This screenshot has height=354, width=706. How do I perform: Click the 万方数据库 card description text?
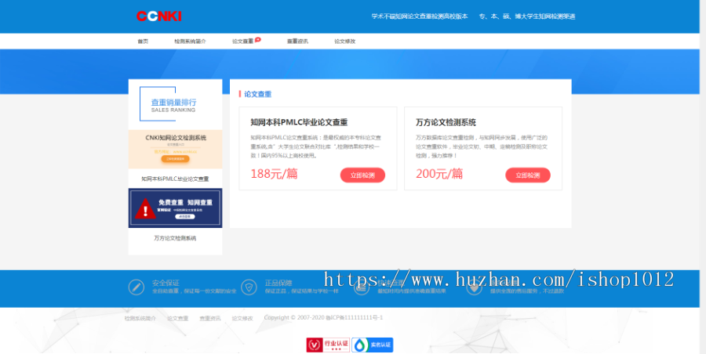tap(482, 146)
